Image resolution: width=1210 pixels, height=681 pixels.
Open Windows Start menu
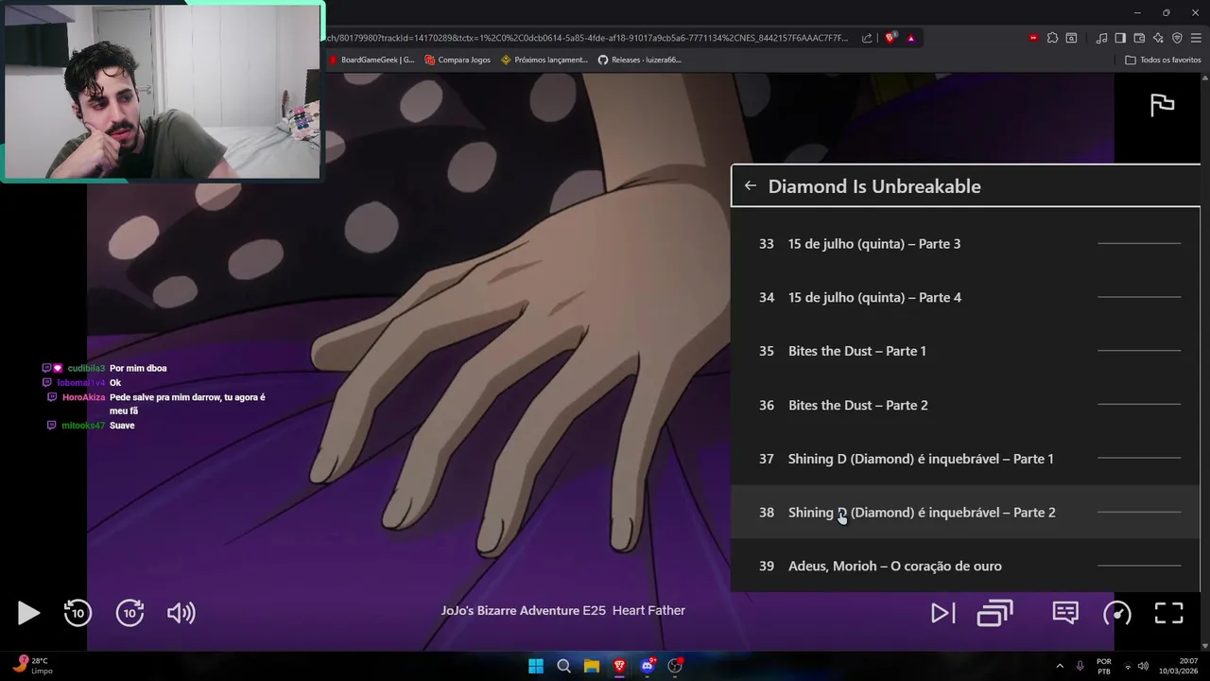click(536, 666)
